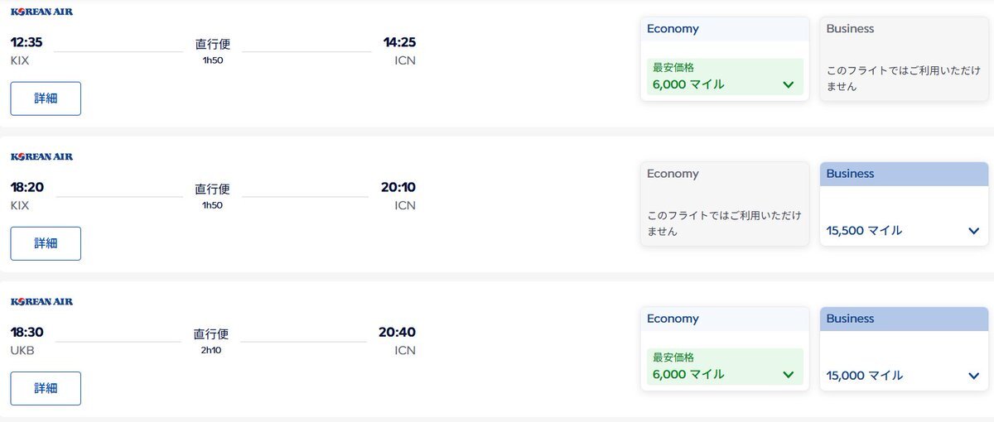This screenshot has width=994, height=422.
Task: Open 詳細 for the 18:20 KIX flight
Action: 46,243
